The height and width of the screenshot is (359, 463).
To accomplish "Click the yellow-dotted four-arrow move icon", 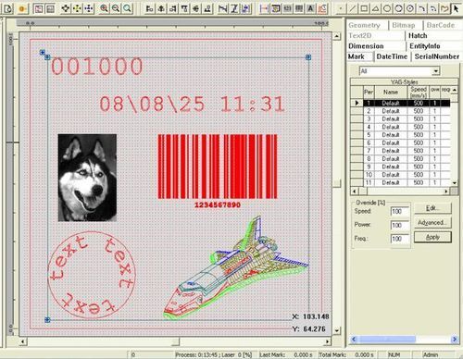I will pyautogui.click(x=77, y=8).
